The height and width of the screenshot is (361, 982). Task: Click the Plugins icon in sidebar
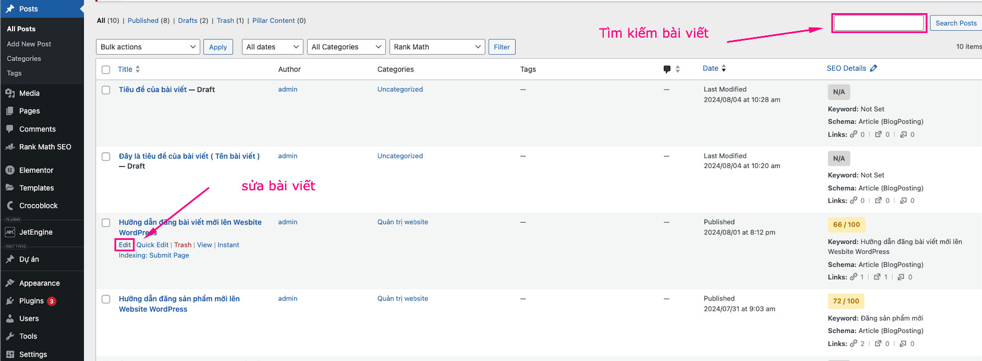[10, 301]
